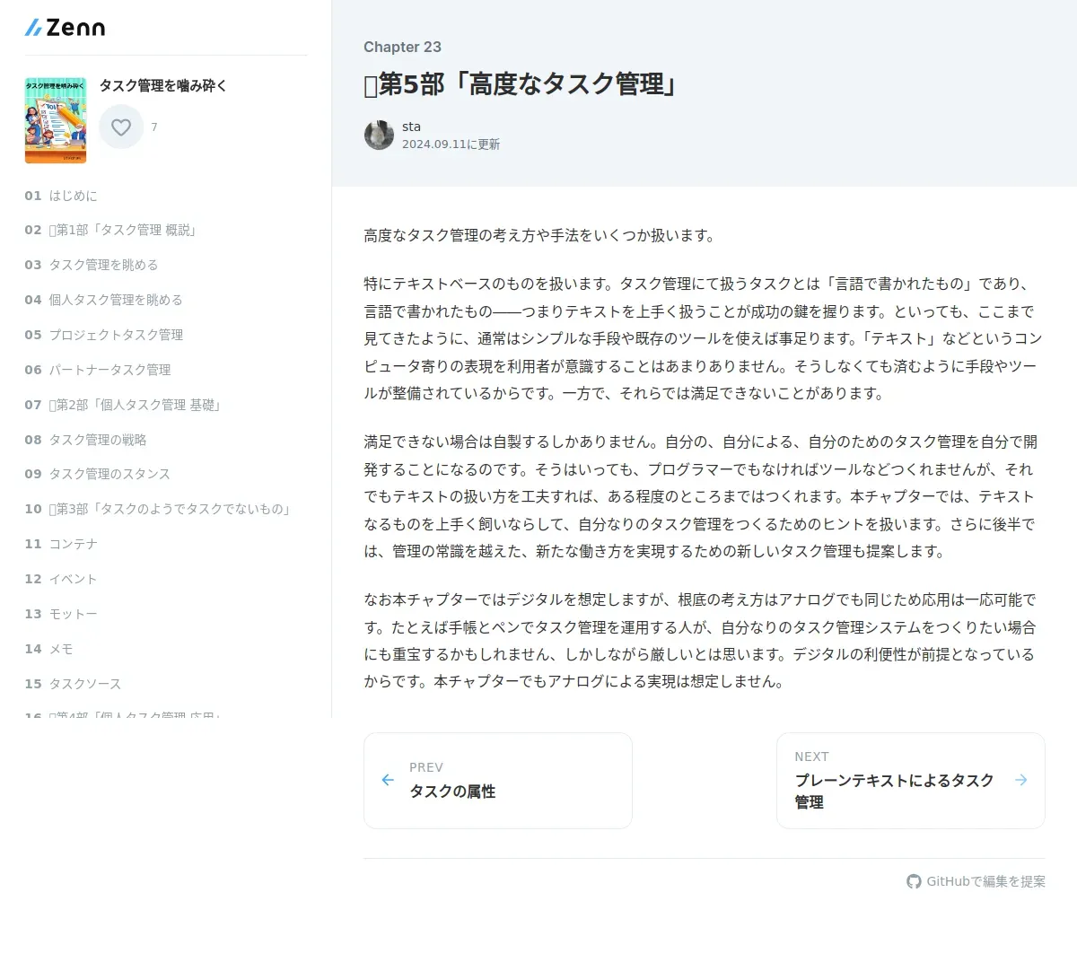Open chapter 07 第2部「個人タスク管理 基礎」
The width and height of the screenshot is (1077, 971).
[123, 405]
